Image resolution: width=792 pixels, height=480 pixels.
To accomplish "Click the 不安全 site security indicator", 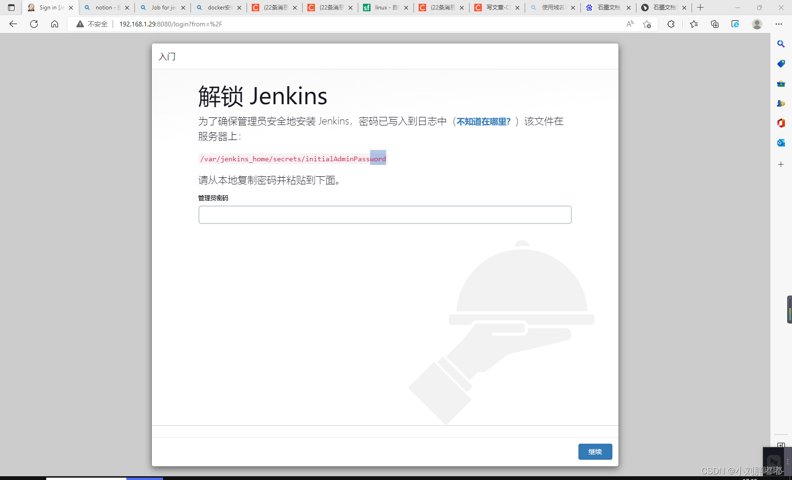I will click(92, 24).
